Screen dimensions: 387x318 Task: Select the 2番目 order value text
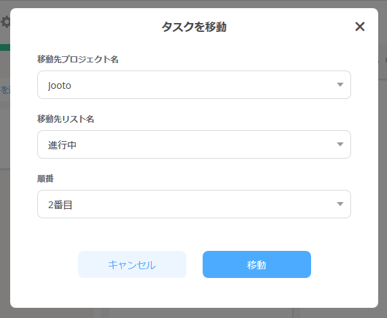(x=60, y=205)
